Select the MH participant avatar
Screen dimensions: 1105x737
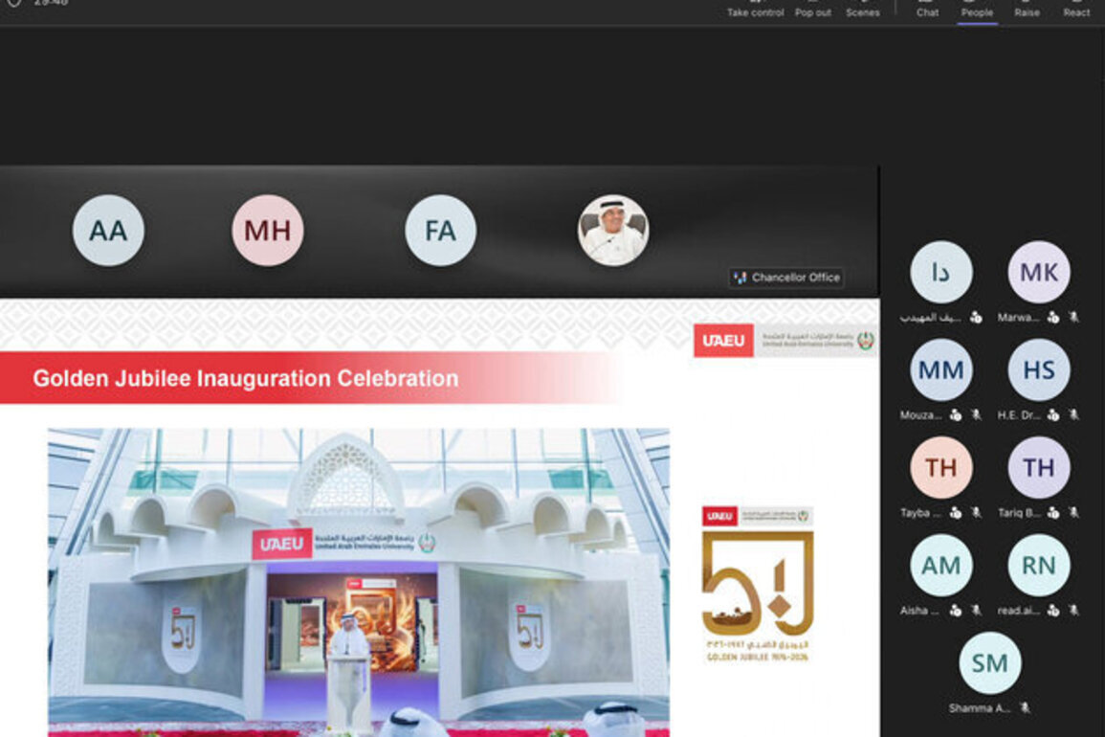(x=268, y=231)
